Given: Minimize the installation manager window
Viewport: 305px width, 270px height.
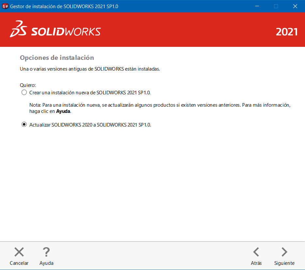Looking at the screenshot, I should 257,6.
